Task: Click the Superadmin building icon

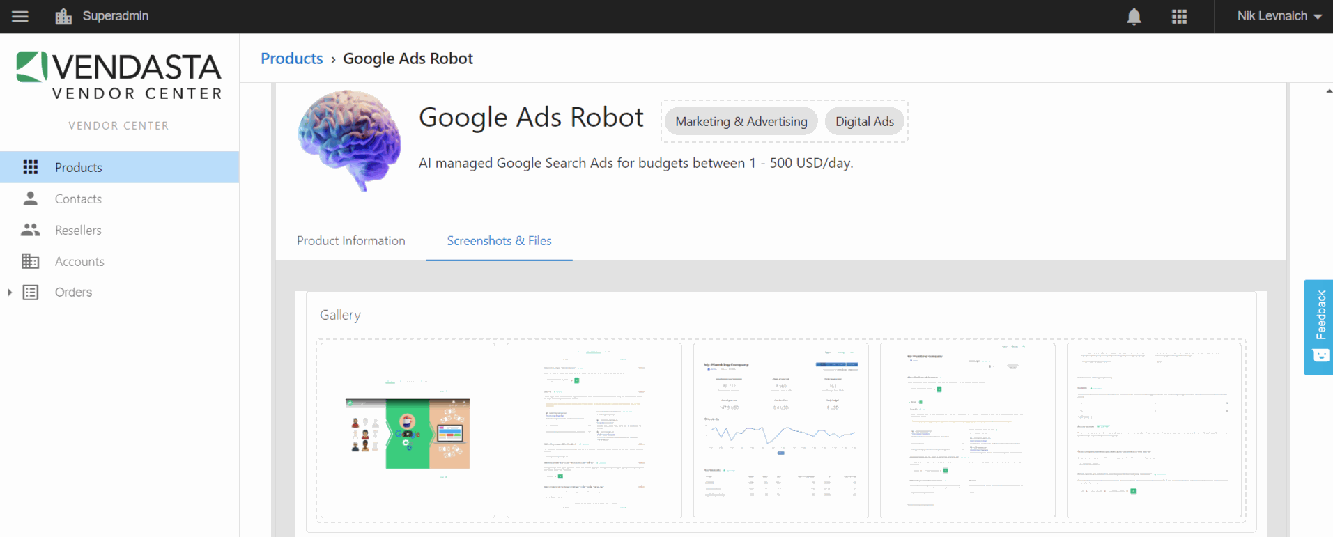Action: click(63, 16)
